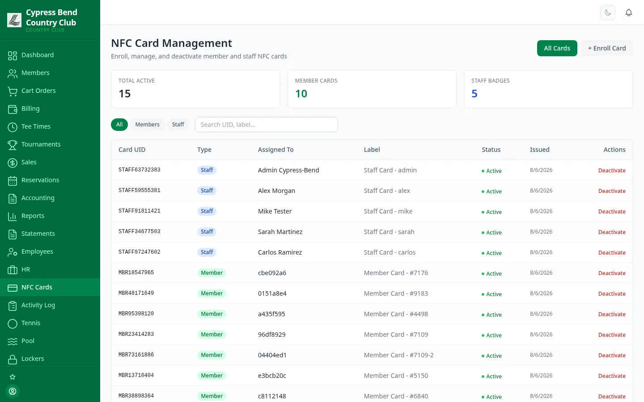Viewport: 644px width, 402px height.
Task: Click the Cart Orders cart icon
Action: click(13, 91)
